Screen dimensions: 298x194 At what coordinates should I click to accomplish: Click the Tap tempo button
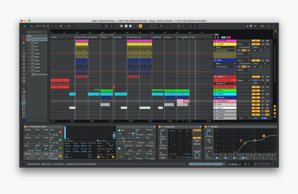coord(32,26)
